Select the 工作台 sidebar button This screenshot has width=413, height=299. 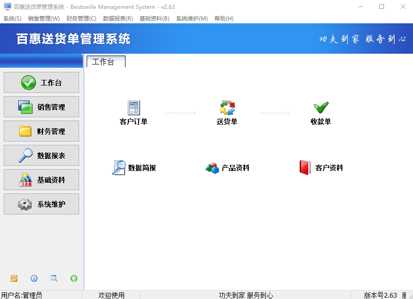[41, 83]
